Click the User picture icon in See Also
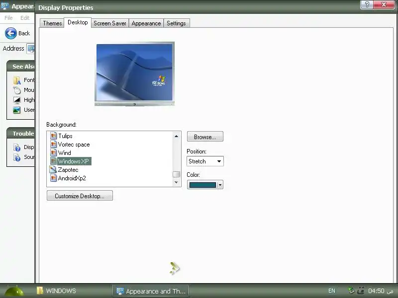This screenshot has width=398, height=298. tap(17, 110)
